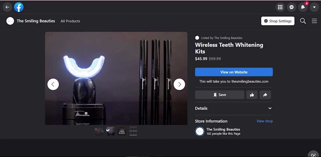This screenshot has height=157, width=321.
Task: Select the first product thumbnail
Action: (99, 131)
